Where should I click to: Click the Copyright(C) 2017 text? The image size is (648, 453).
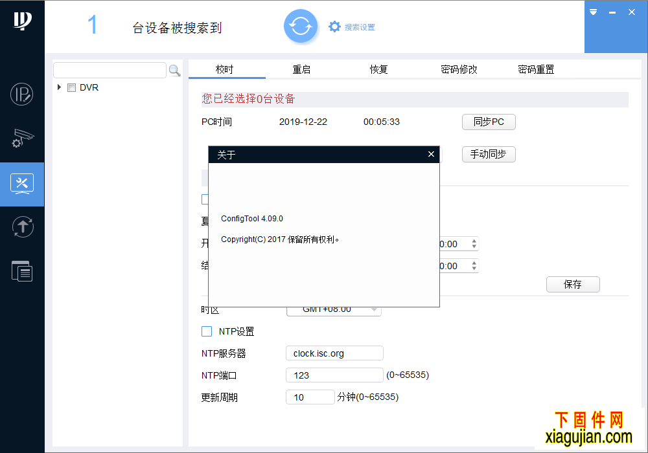click(280, 239)
